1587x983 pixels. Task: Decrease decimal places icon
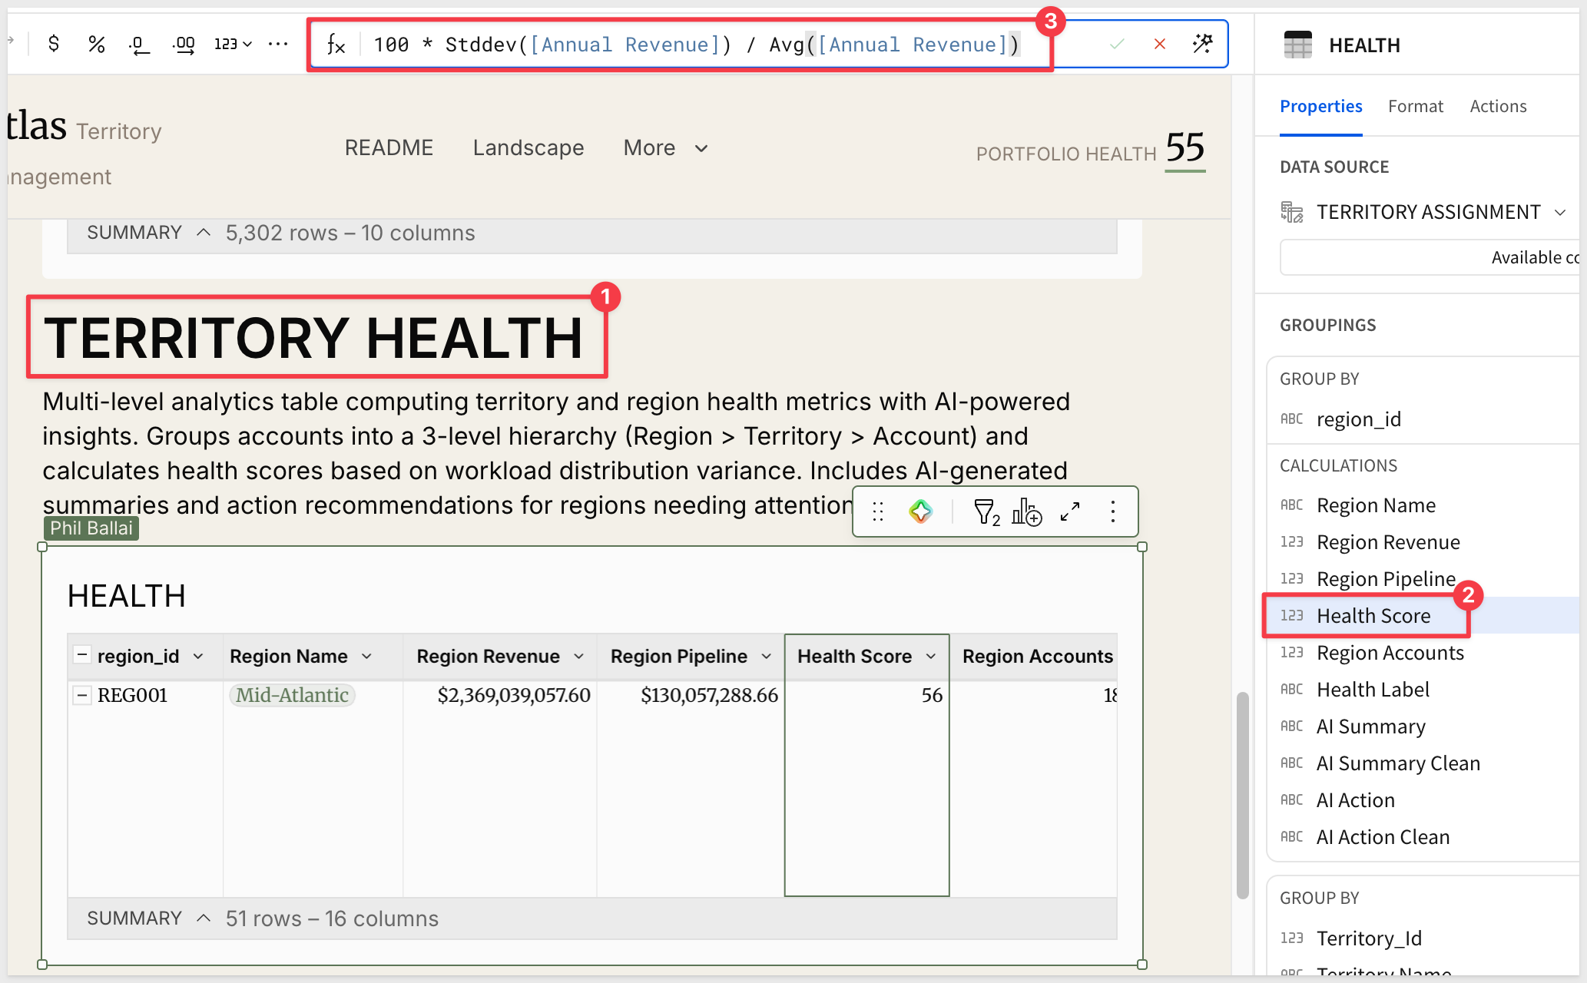click(x=138, y=45)
